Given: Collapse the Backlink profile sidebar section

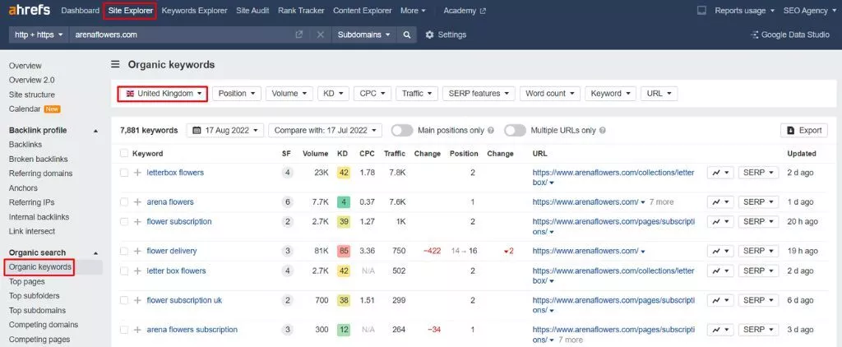Looking at the screenshot, I should click(x=96, y=131).
